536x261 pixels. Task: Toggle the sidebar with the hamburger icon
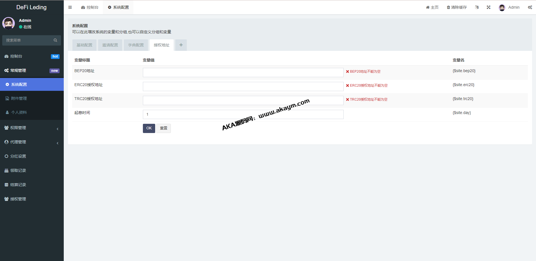click(70, 7)
